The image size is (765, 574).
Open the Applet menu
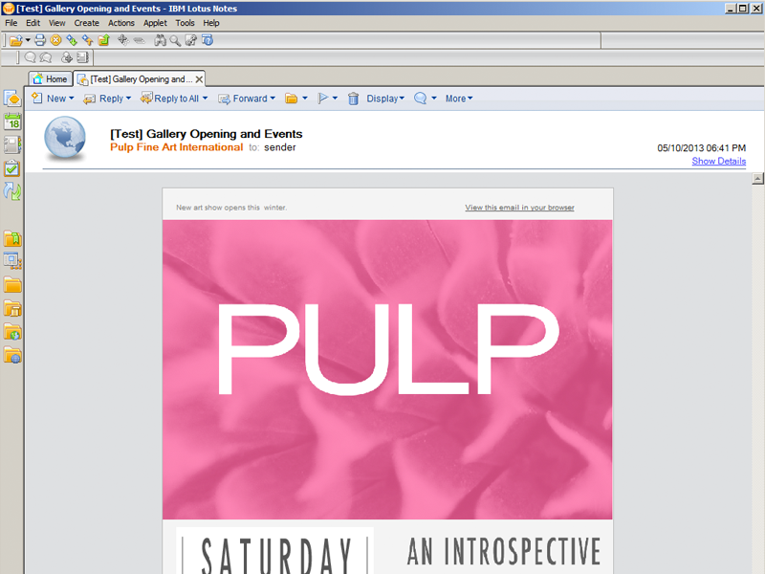155,23
